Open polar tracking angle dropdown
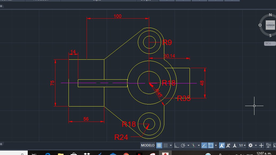276x155 pixels. click(x=188, y=145)
